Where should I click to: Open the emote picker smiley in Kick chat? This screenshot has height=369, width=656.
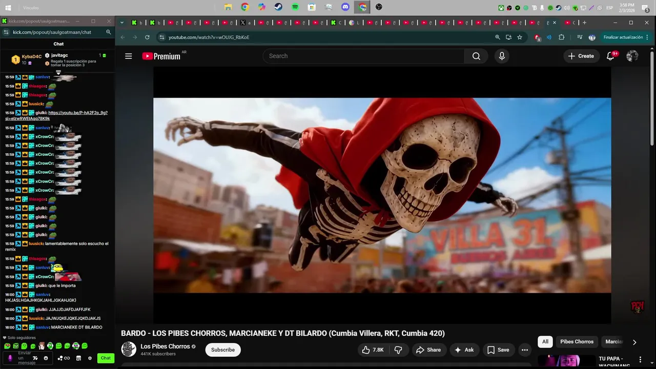click(x=46, y=358)
